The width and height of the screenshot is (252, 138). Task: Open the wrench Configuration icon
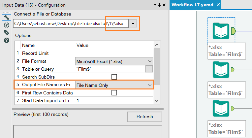click(x=6, y=17)
